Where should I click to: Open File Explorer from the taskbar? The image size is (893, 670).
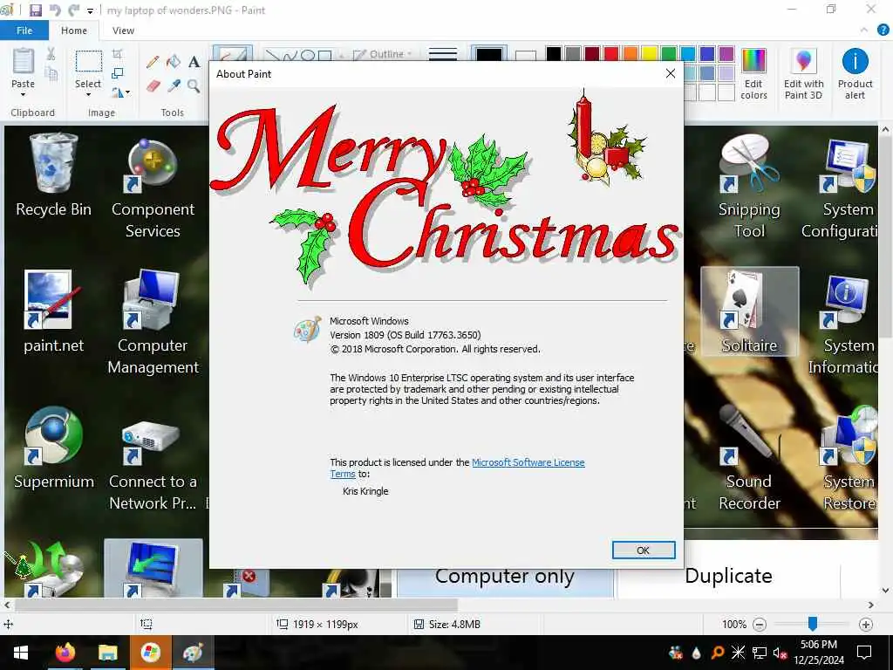click(107, 653)
